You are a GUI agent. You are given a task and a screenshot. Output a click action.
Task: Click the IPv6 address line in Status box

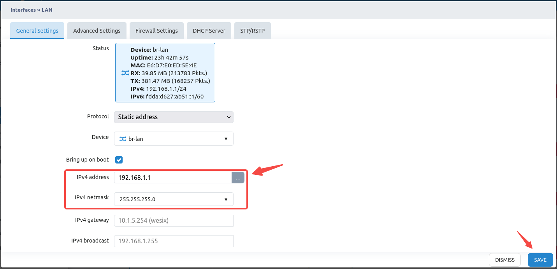click(x=167, y=97)
